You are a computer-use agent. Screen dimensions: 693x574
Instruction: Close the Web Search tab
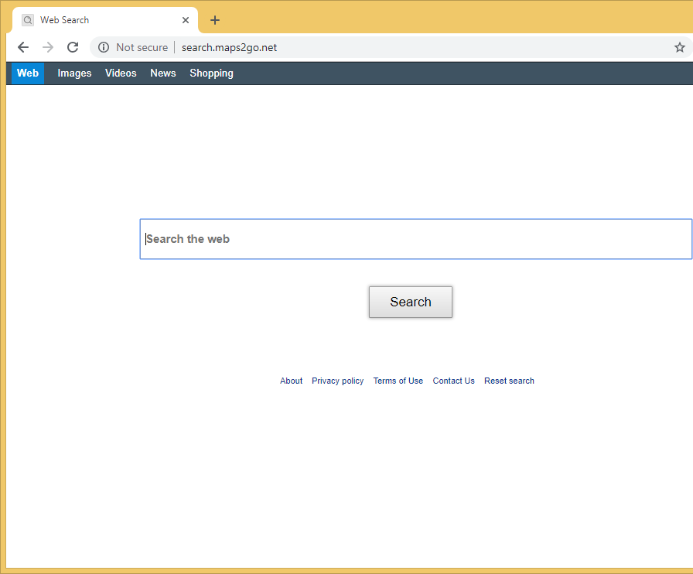[186, 20]
